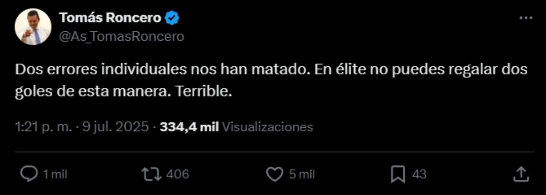Click the 1:21 p. m. timestamp
The image size is (546, 195).
(x=43, y=127)
